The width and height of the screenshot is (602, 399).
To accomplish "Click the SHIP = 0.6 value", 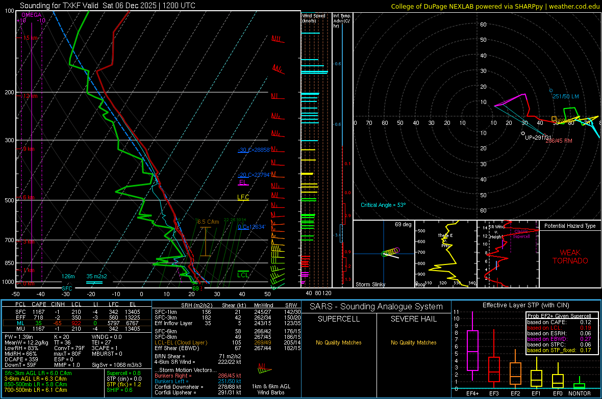I will (x=119, y=390).
